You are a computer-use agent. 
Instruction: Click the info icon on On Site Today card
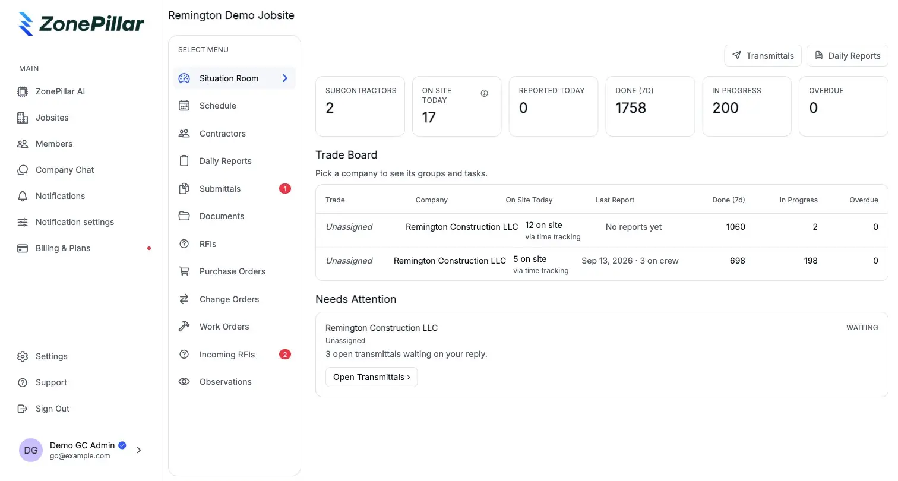[484, 93]
